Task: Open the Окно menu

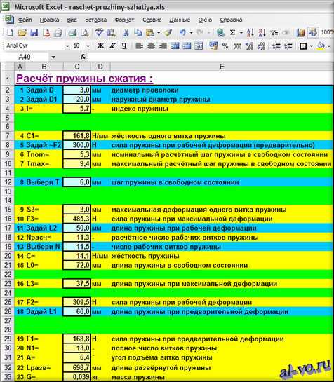Action: (x=205, y=20)
